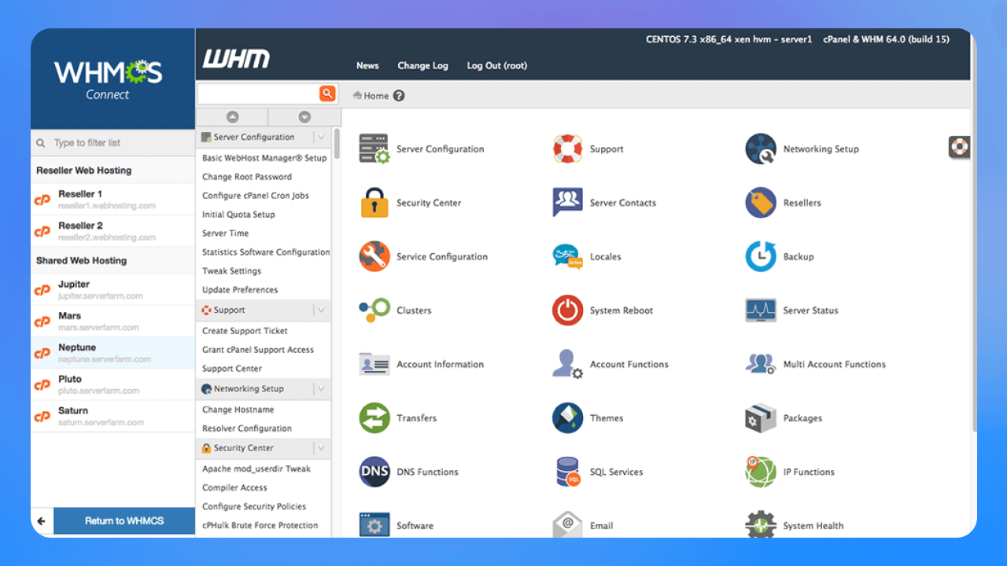Open the Security Center padlock icon

(374, 203)
